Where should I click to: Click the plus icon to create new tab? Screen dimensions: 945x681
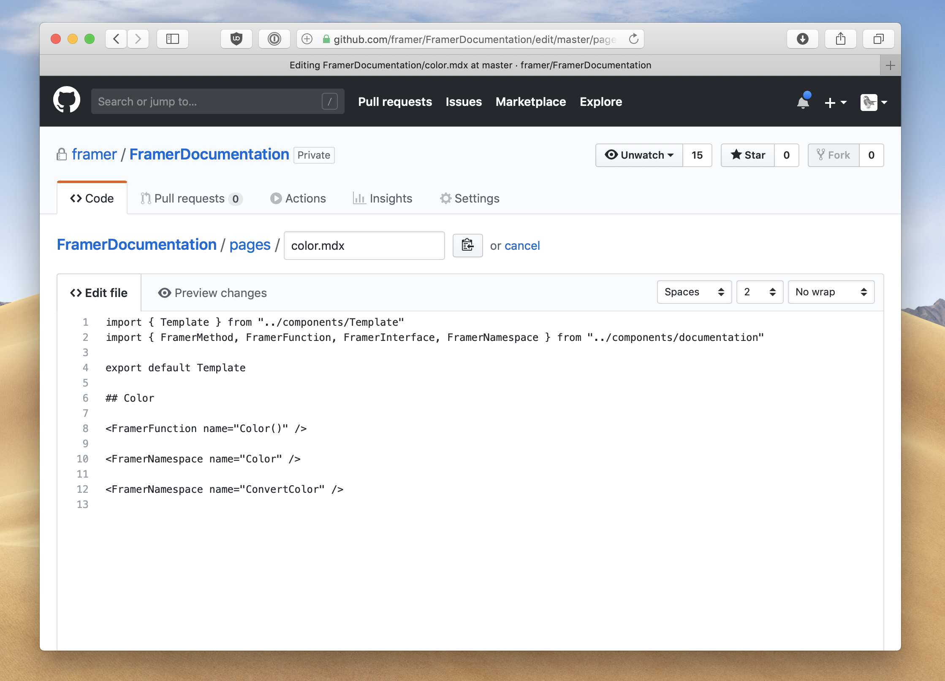pos(891,65)
